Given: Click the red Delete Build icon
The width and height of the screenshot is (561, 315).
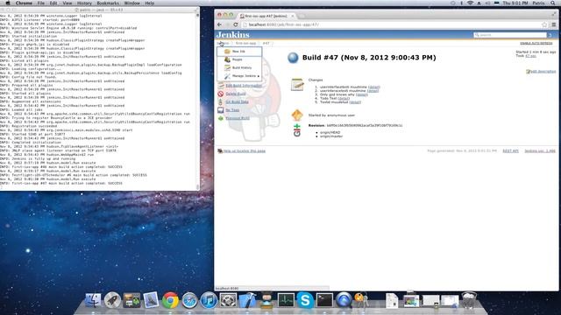Looking at the screenshot, I should 220,94.
